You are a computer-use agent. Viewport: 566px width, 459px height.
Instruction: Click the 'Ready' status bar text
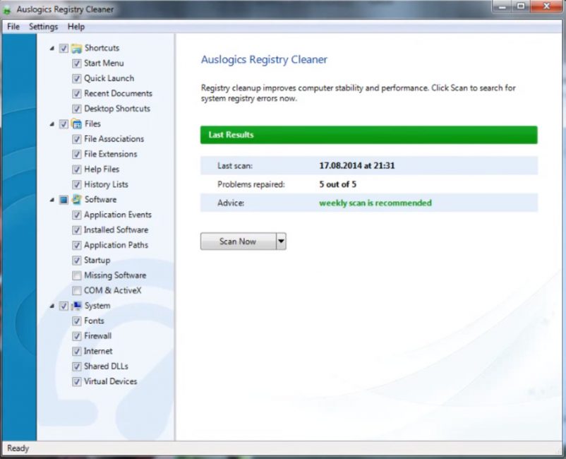pyautogui.click(x=18, y=448)
